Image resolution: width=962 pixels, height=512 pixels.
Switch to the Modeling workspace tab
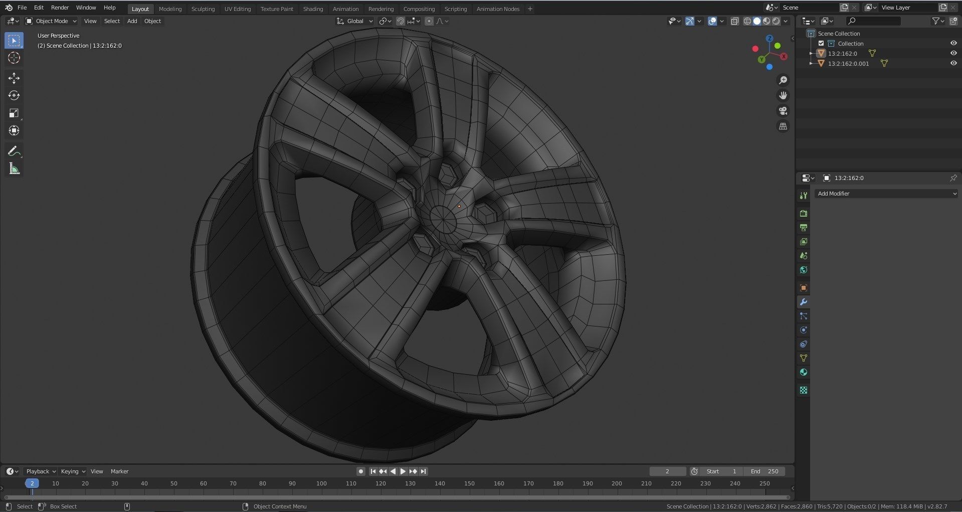170,9
